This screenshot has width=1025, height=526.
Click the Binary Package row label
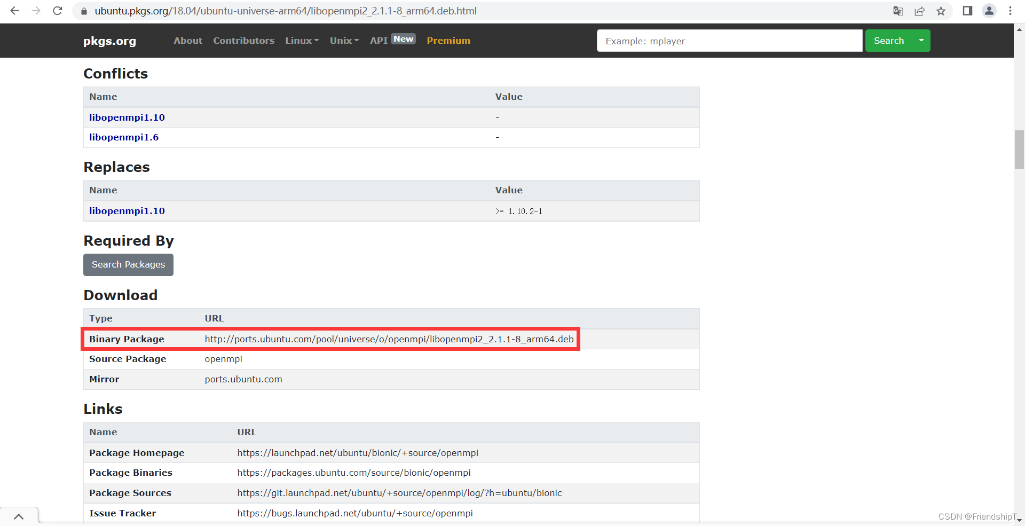click(x=127, y=339)
